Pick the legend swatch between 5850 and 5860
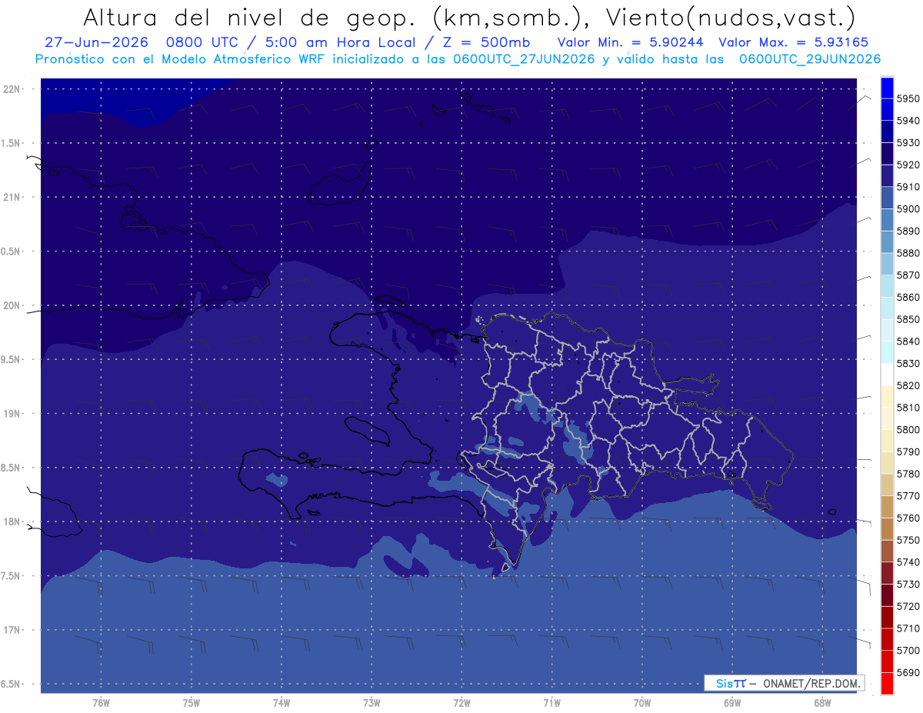 (x=887, y=308)
